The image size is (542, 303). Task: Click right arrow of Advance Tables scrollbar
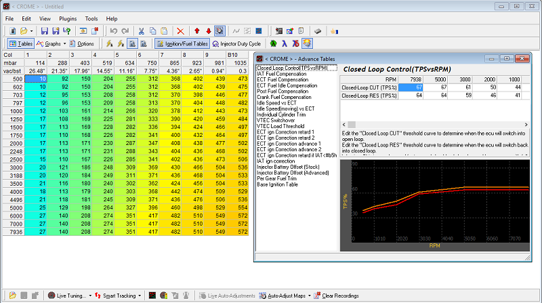[526, 125]
